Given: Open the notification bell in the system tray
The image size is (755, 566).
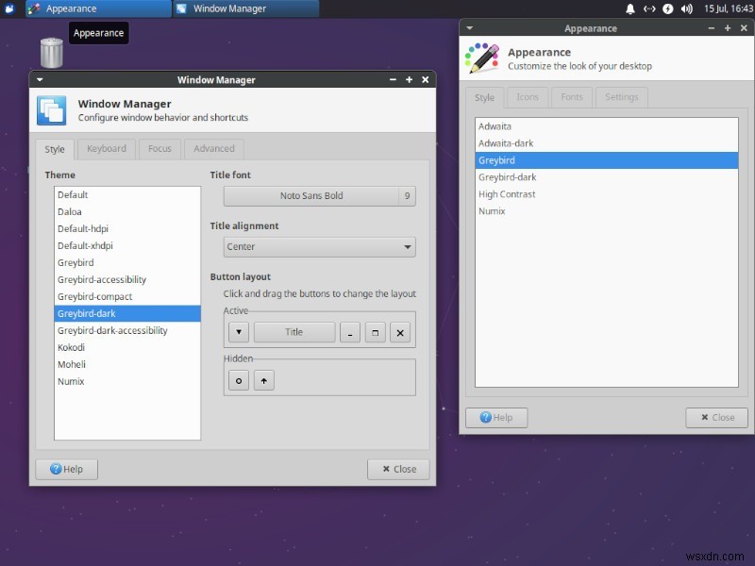Looking at the screenshot, I should coord(629,8).
